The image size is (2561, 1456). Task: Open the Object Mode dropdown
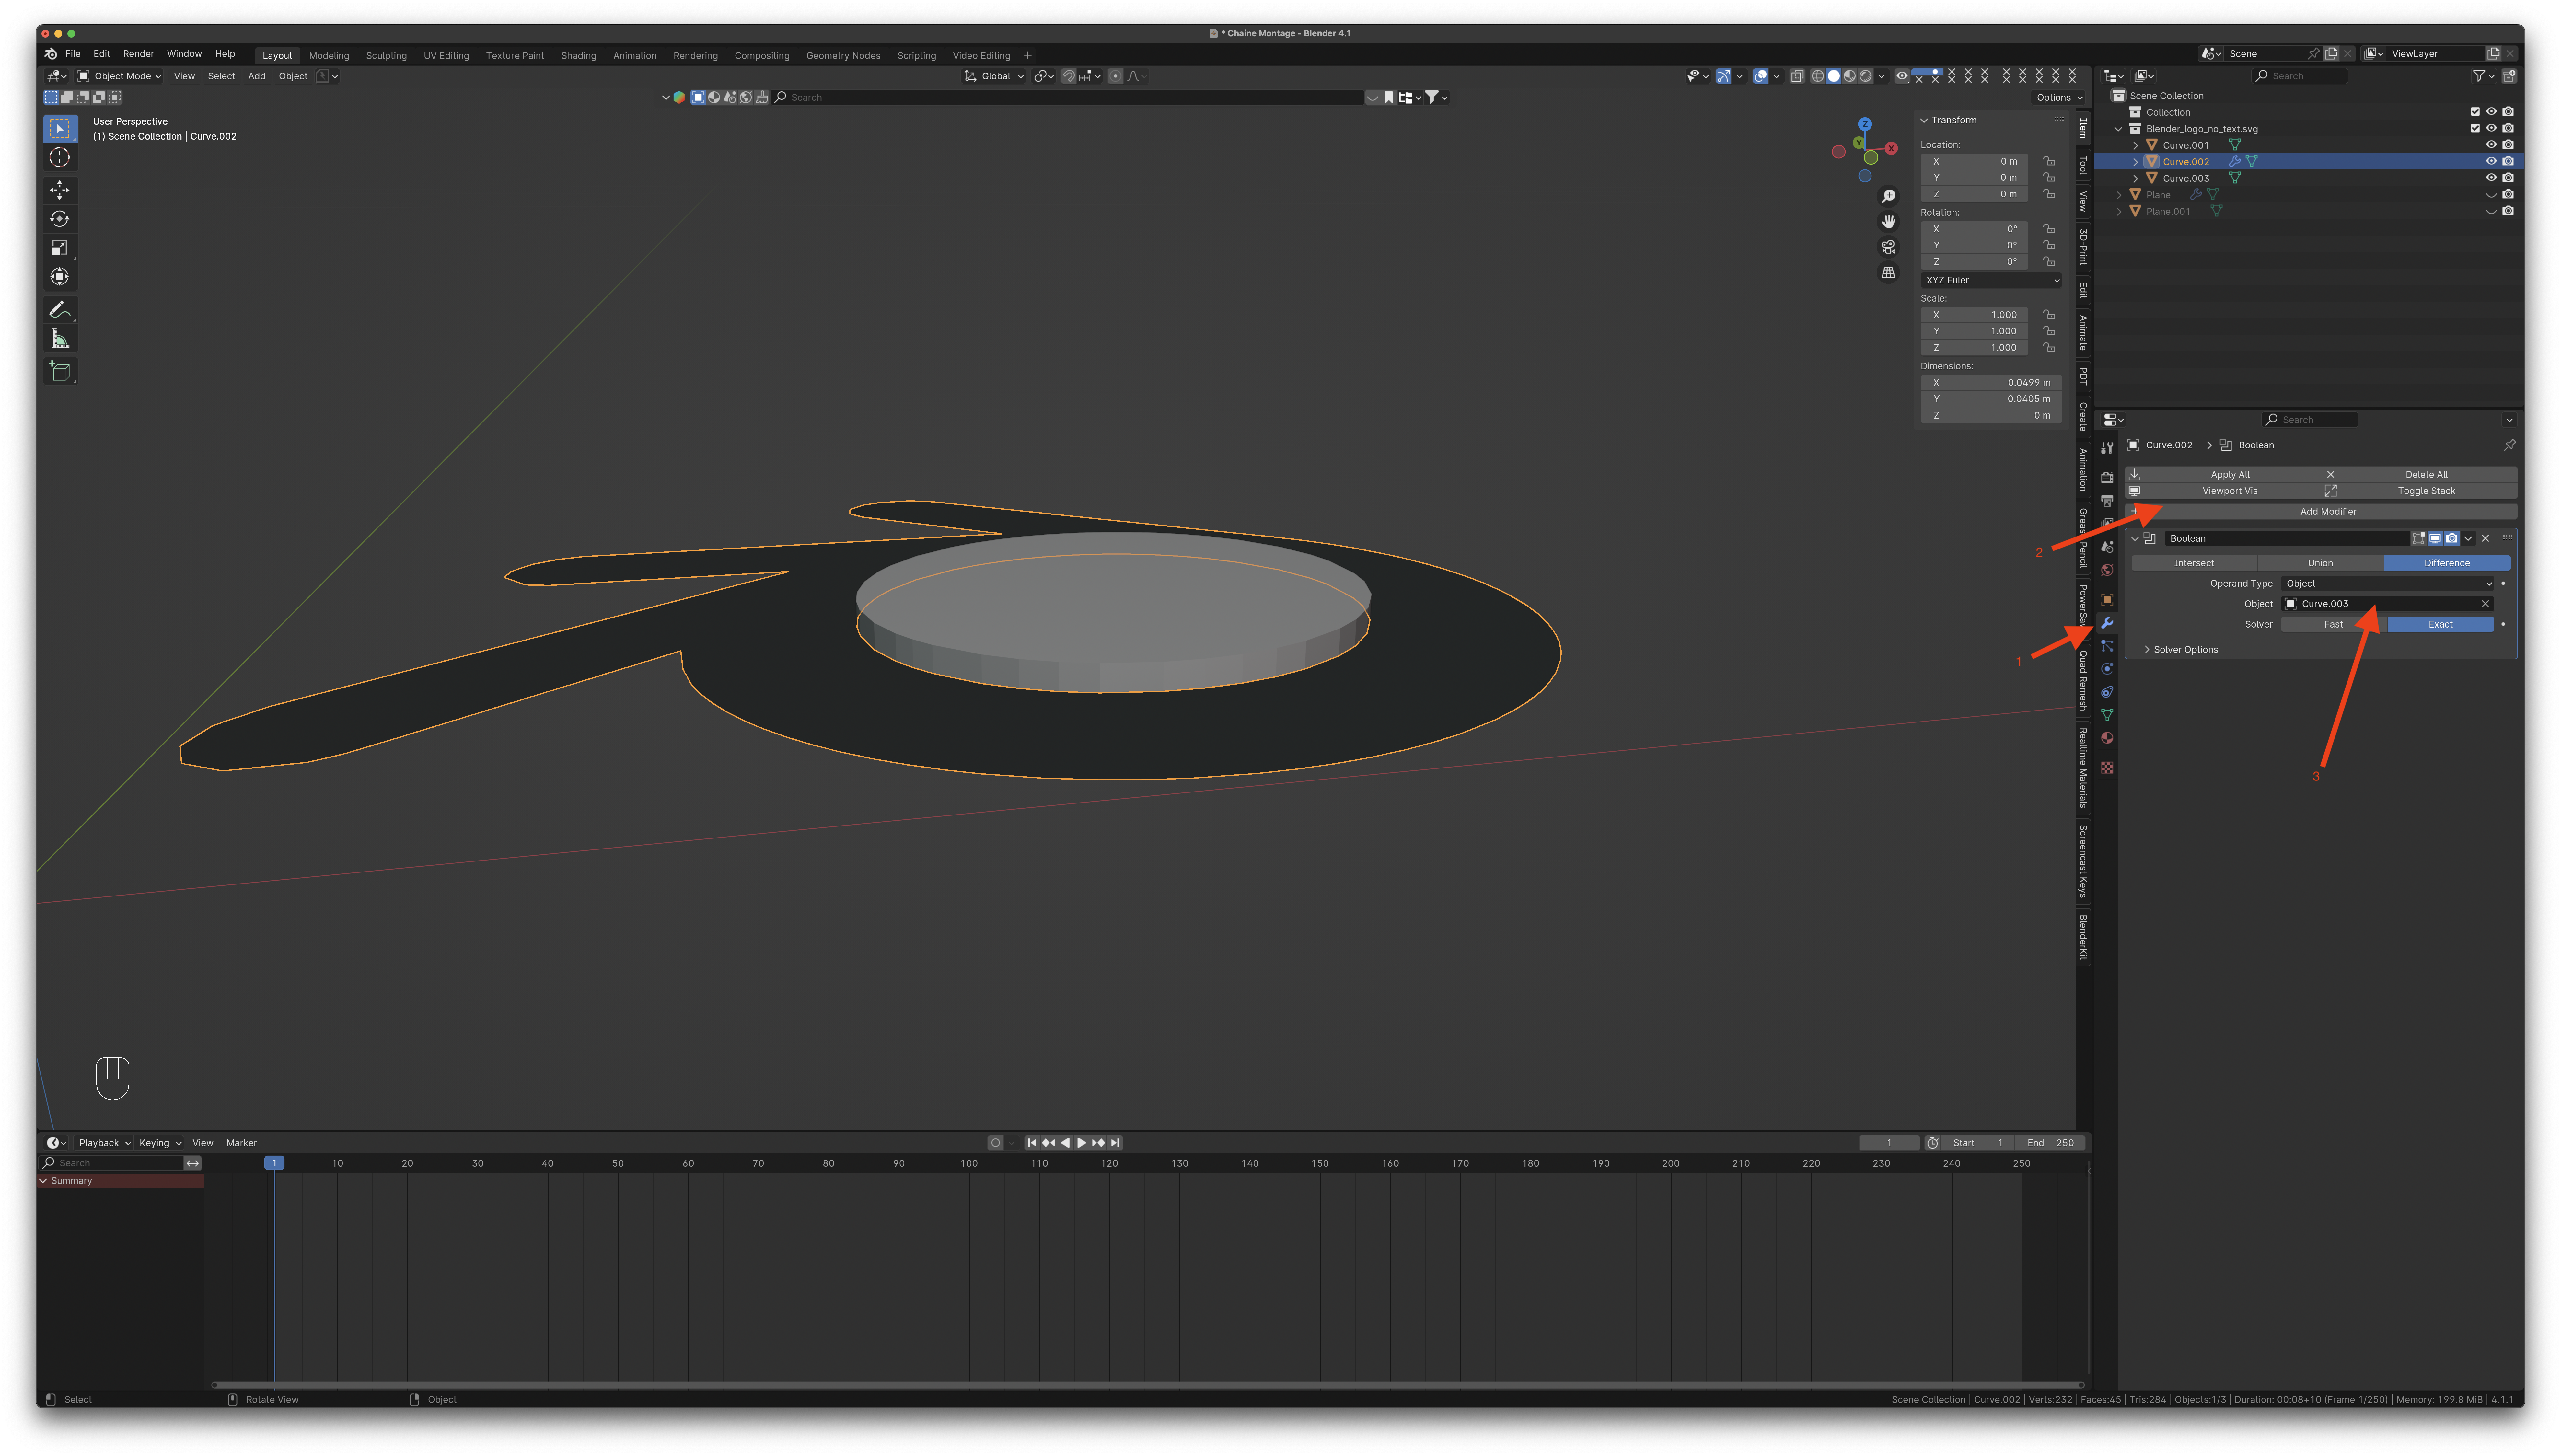(119, 76)
